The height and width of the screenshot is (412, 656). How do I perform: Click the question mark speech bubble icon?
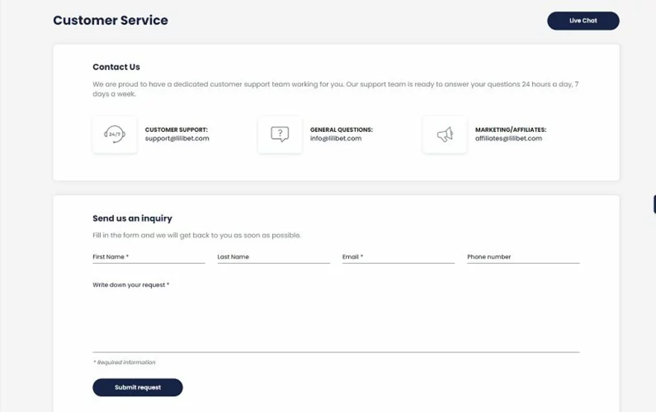(x=280, y=135)
